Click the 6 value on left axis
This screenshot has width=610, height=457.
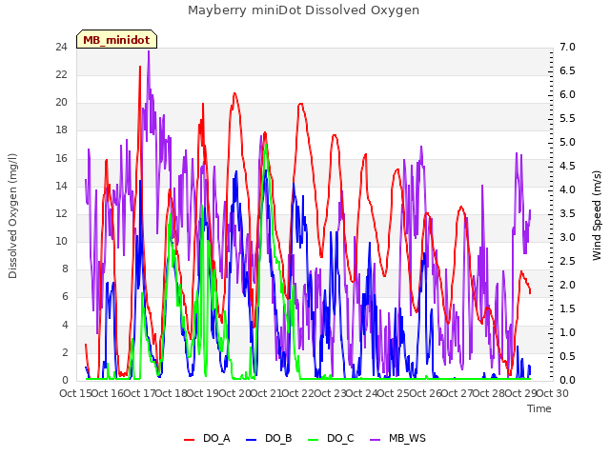pyautogui.click(x=65, y=297)
